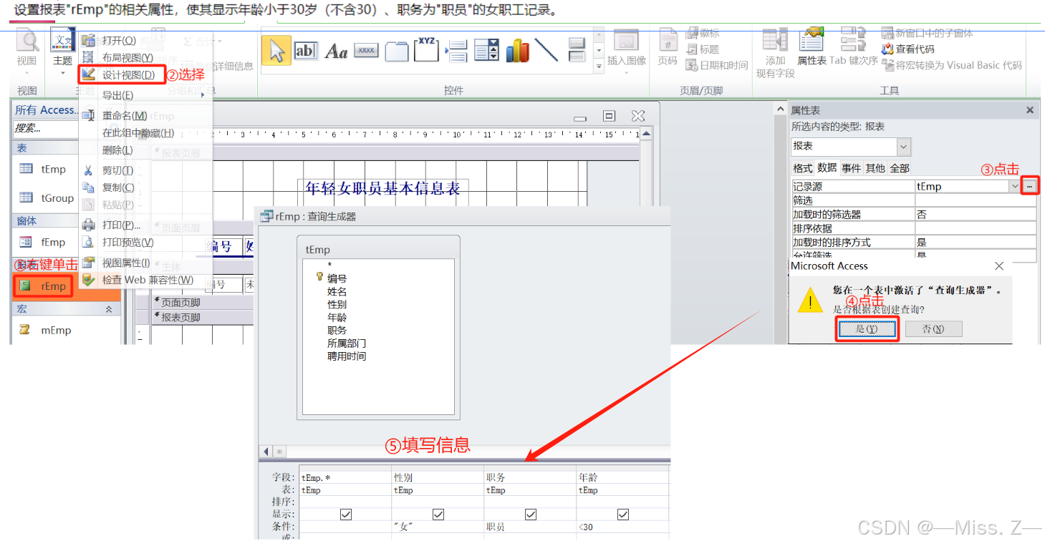Click the record source builder (…) button

[1029, 186]
